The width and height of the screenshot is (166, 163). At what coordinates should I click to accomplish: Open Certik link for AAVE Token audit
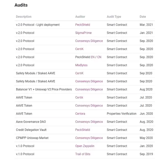(x=79, y=97)
